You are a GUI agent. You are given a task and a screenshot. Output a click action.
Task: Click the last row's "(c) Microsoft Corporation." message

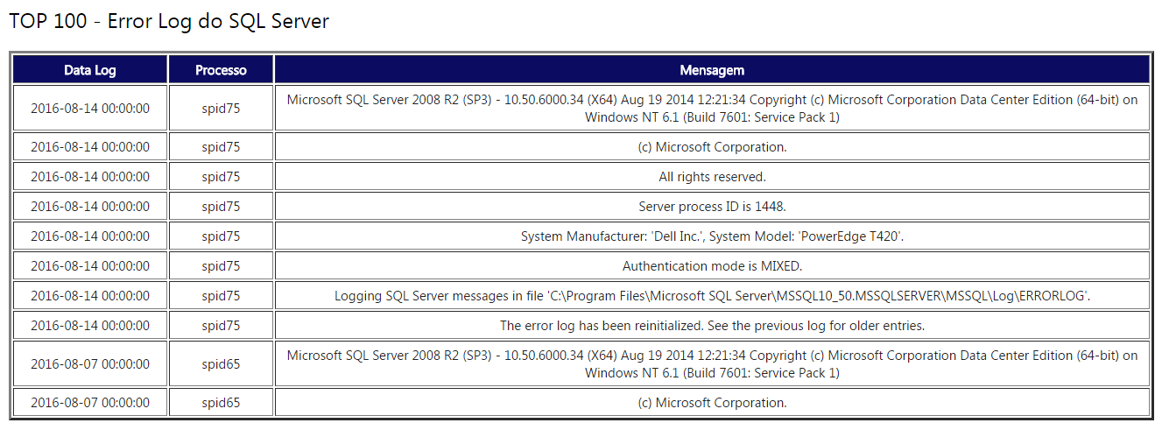click(x=712, y=403)
